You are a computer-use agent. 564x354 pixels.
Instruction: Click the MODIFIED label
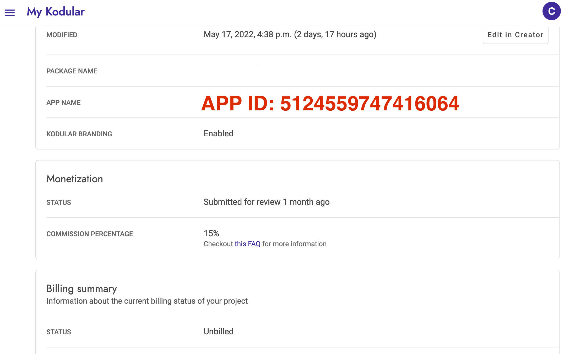pos(62,35)
